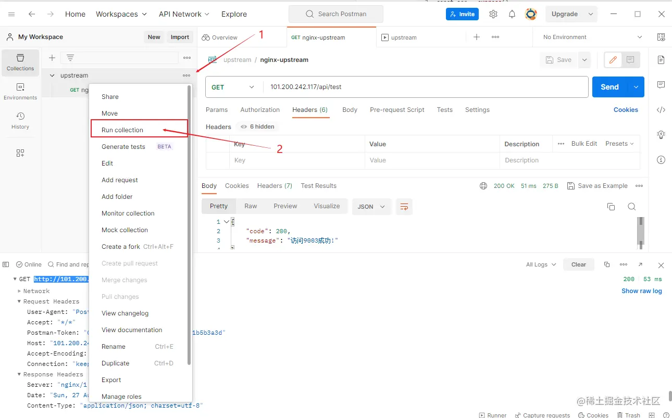Screen dimensions: 672x418
Task: Pop the console out into a new window
Action: 640,264
